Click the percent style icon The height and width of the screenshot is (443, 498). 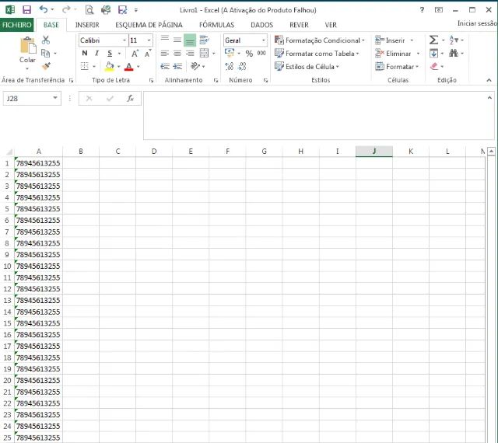[x=249, y=54]
